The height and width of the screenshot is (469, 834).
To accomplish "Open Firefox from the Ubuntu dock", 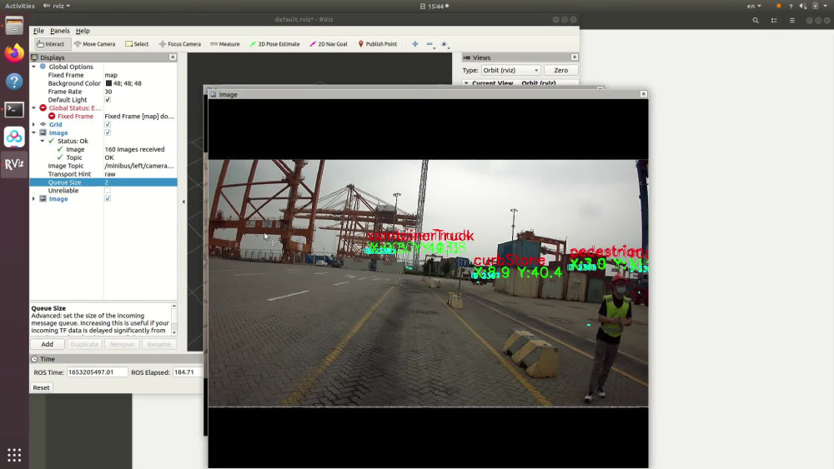I will click(14, 53).
